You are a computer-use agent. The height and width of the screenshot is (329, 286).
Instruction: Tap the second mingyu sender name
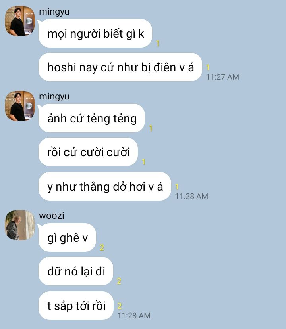(x=54, y=96)
